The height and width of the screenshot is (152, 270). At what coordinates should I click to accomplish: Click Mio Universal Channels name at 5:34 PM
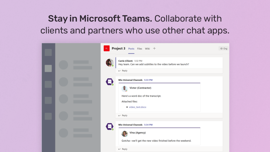[130, 125]
